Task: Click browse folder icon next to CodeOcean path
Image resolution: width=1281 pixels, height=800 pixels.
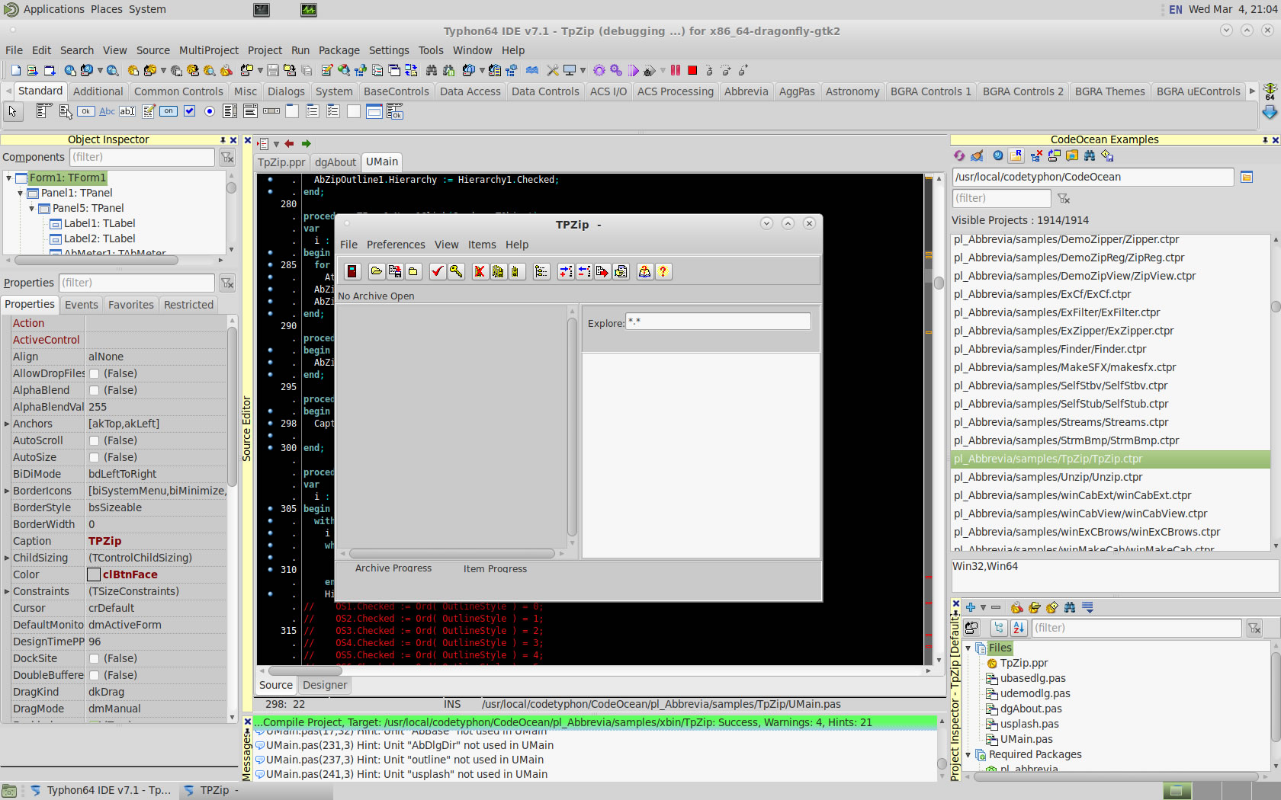Action: coord(1247,177)
